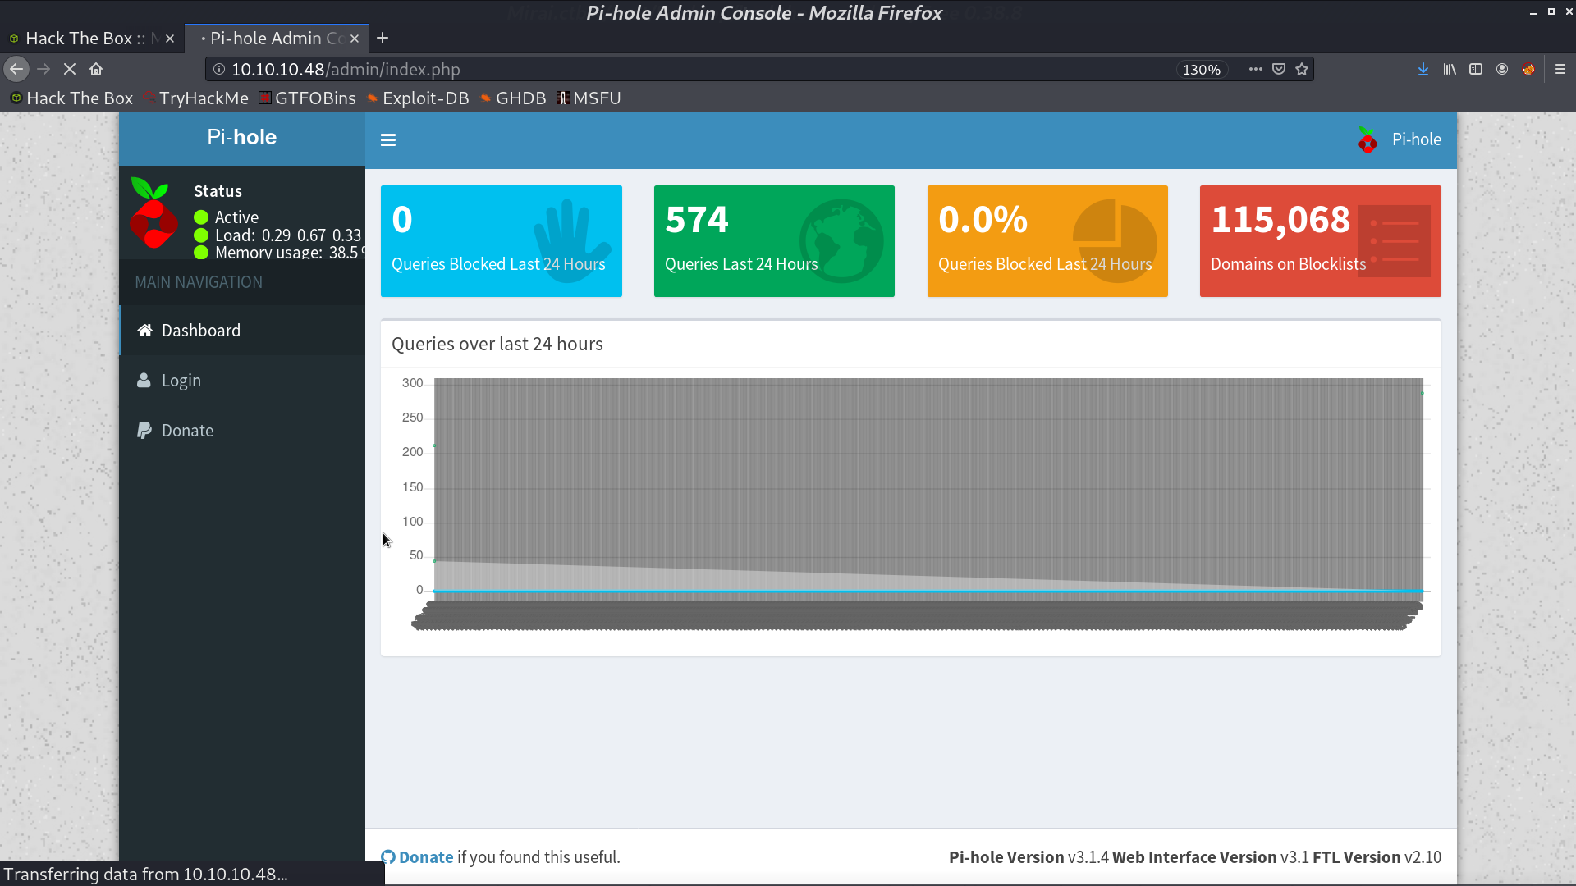This screenshot has width=1576, height=886.
Task: Open Donate item in sidebar
Action: pyautogui.click(x=242, y=431)
